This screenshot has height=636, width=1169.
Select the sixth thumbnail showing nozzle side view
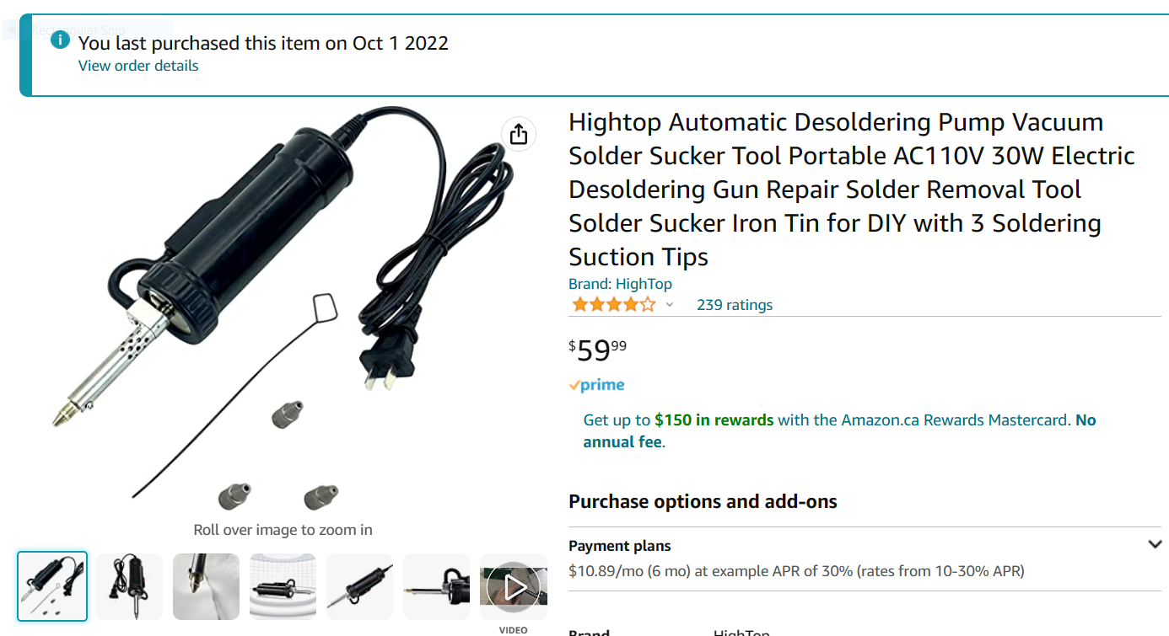click(x=437, y=587)
